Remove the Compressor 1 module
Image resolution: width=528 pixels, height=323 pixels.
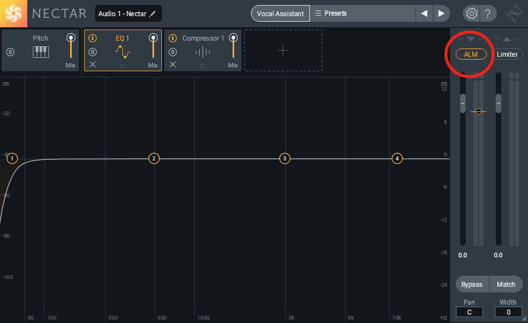click(x=172, y=65)
